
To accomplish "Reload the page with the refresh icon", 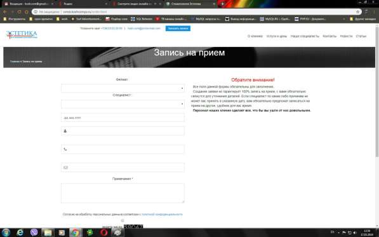I will click(x=19, y=11).
